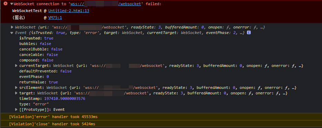This screenshot has height=128, width=322.
Task: Expand the target WebSocket property
Action: [x=16, y=93]
